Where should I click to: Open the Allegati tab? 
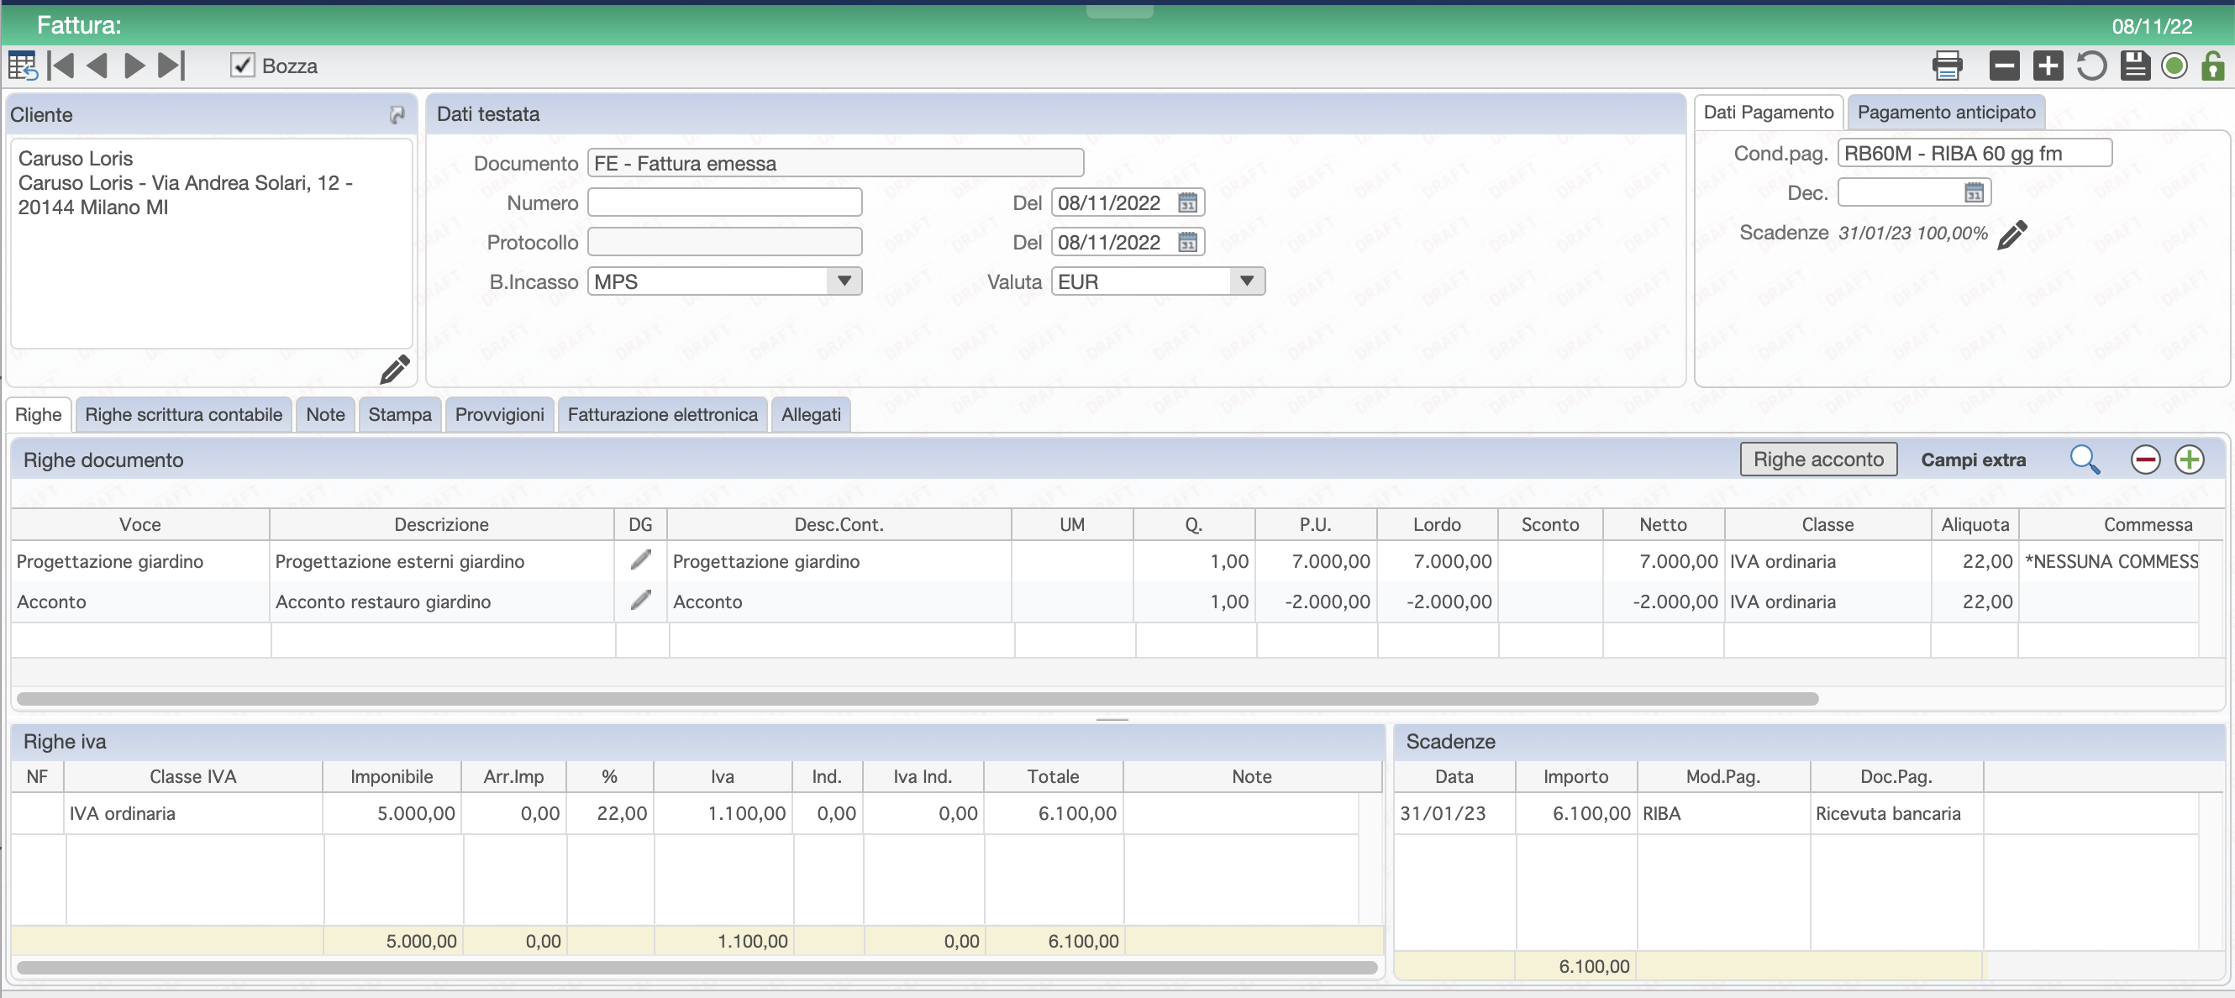coord(810,415)
